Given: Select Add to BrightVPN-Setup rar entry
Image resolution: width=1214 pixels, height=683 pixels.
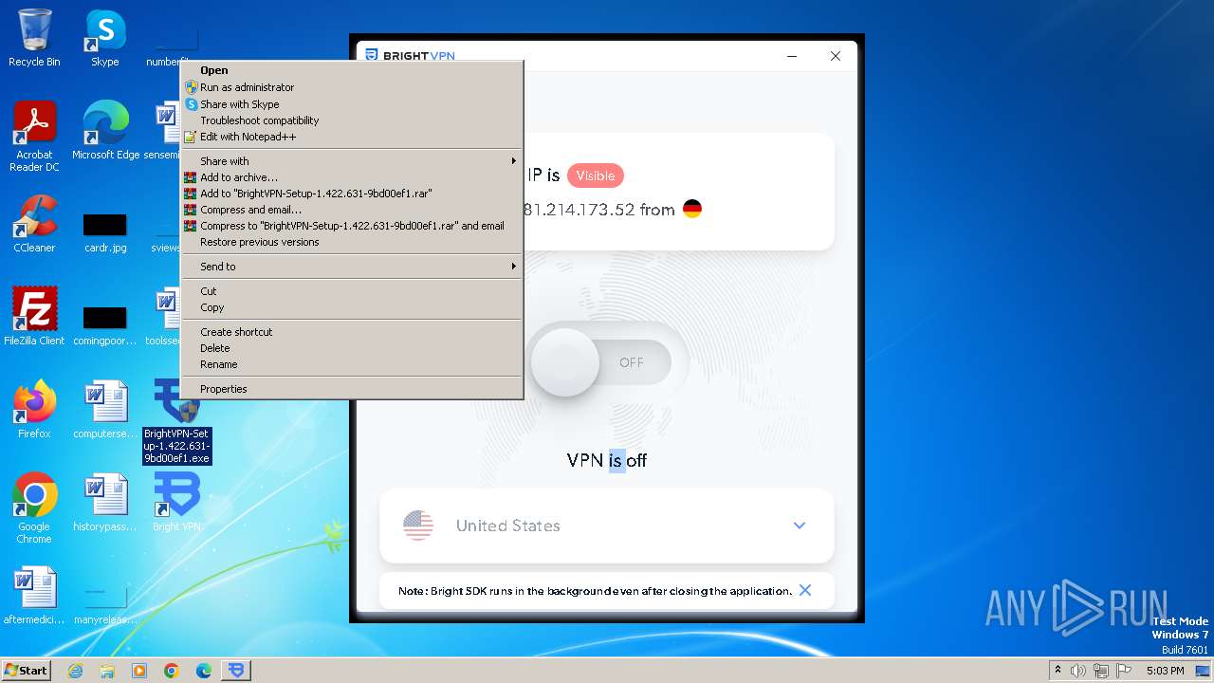Looking at the screenshot, I should coord(352,194).
